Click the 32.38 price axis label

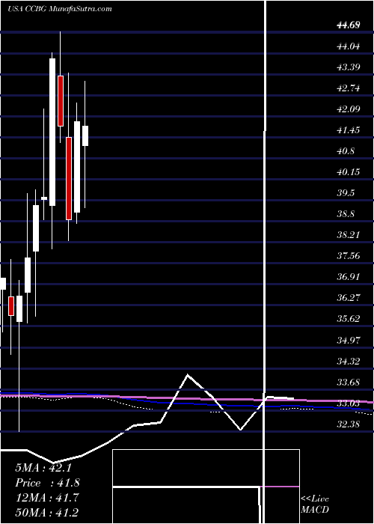coord(349,424)
